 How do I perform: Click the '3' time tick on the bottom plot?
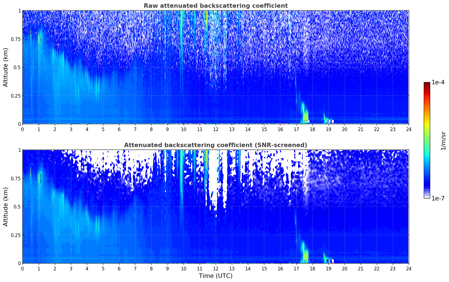(x=71, y=269)
